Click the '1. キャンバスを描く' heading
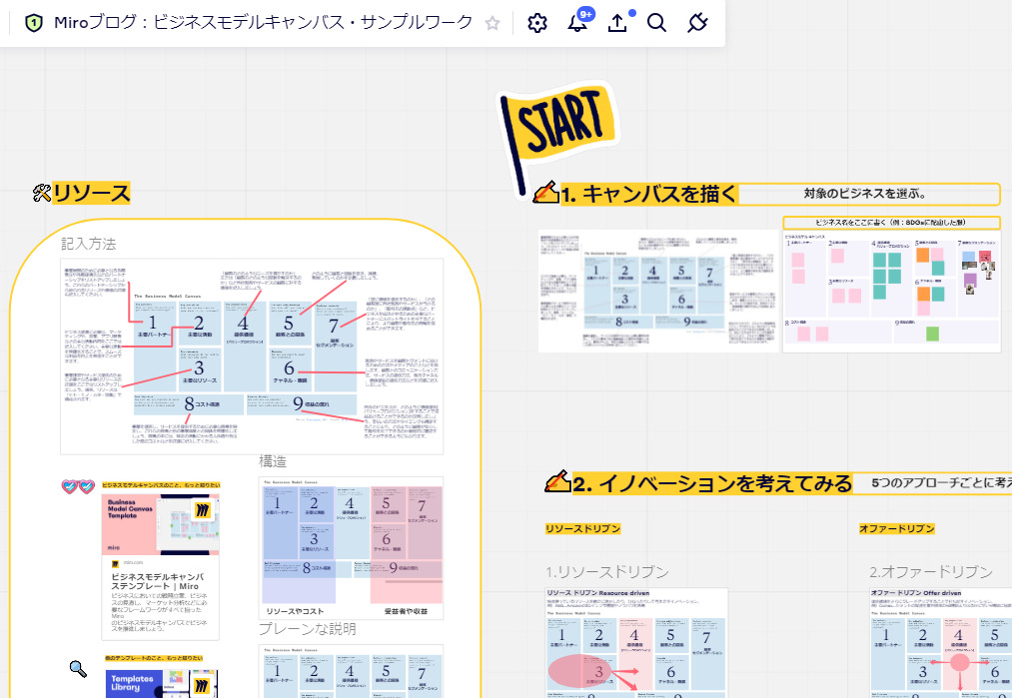Screen dimensions: 1012x698 click(x=648, y=195)
